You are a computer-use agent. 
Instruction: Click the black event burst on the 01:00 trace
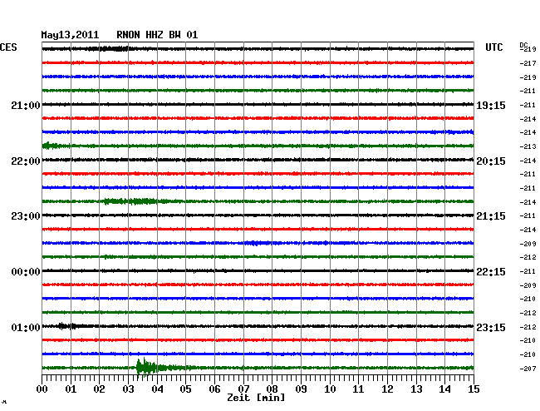tap(67, 326)
